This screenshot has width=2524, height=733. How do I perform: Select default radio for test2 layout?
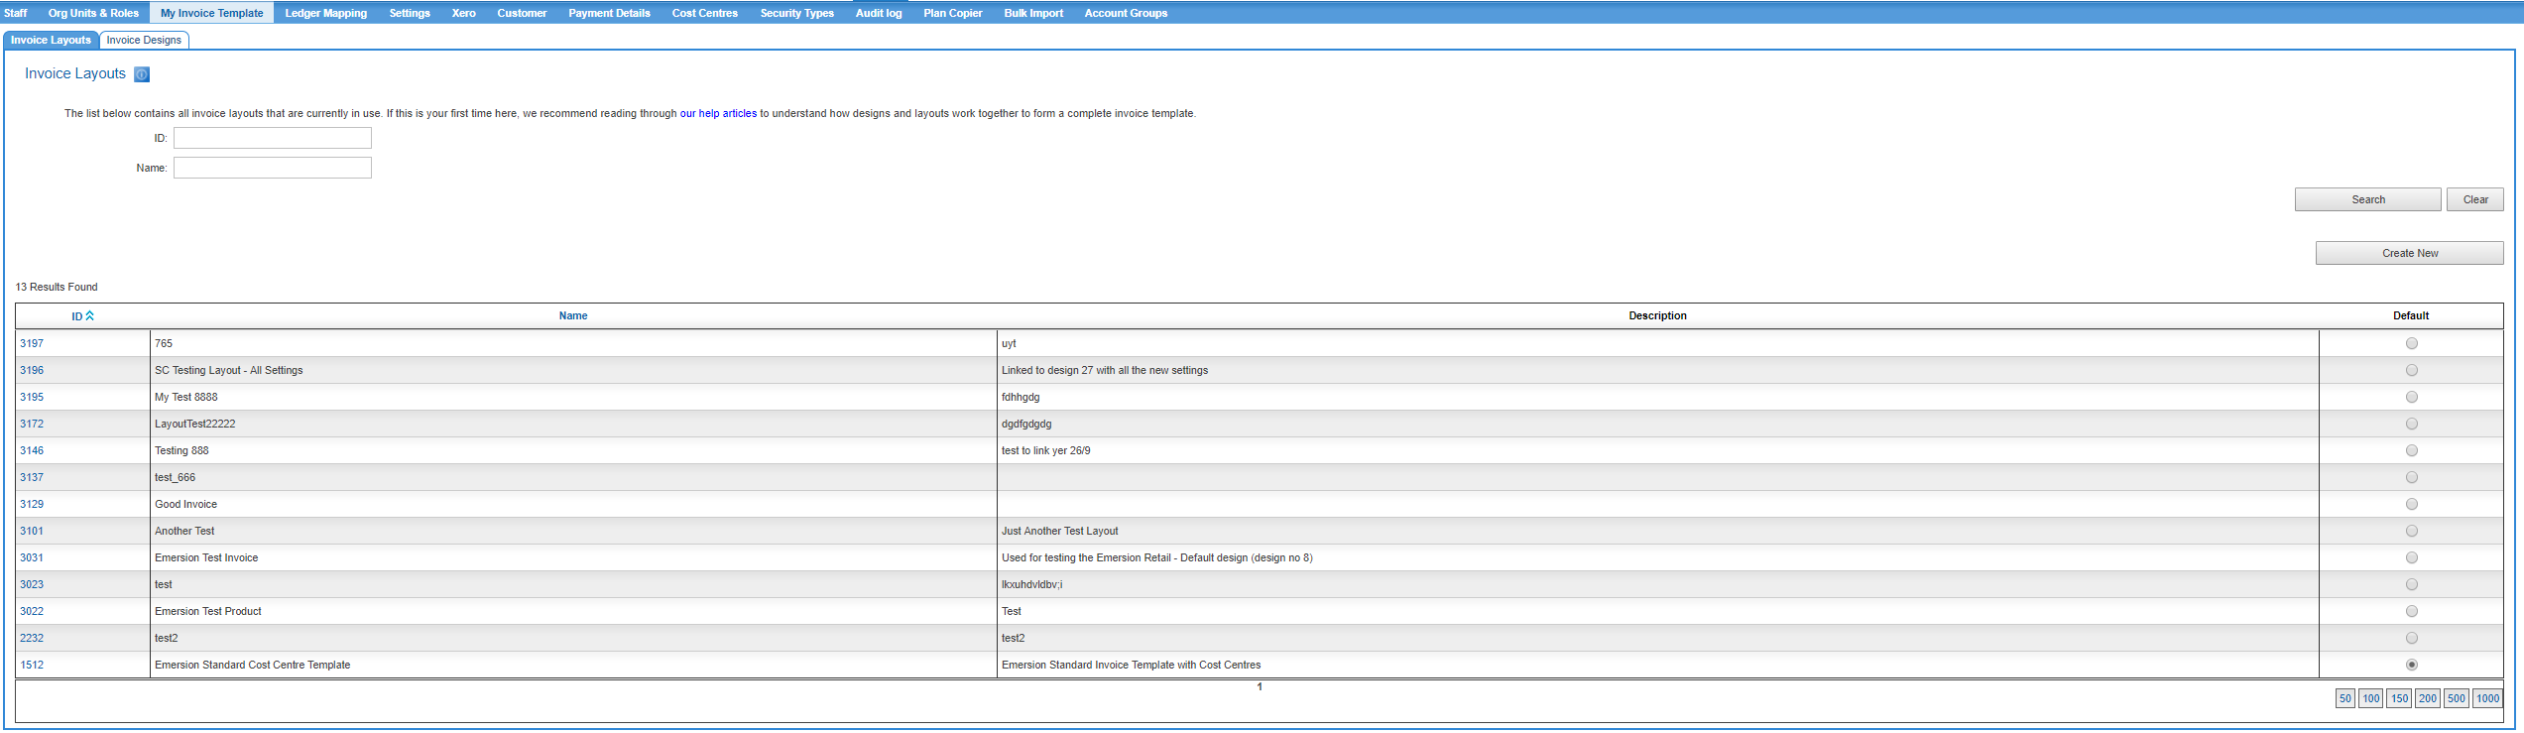point(2411,638)
